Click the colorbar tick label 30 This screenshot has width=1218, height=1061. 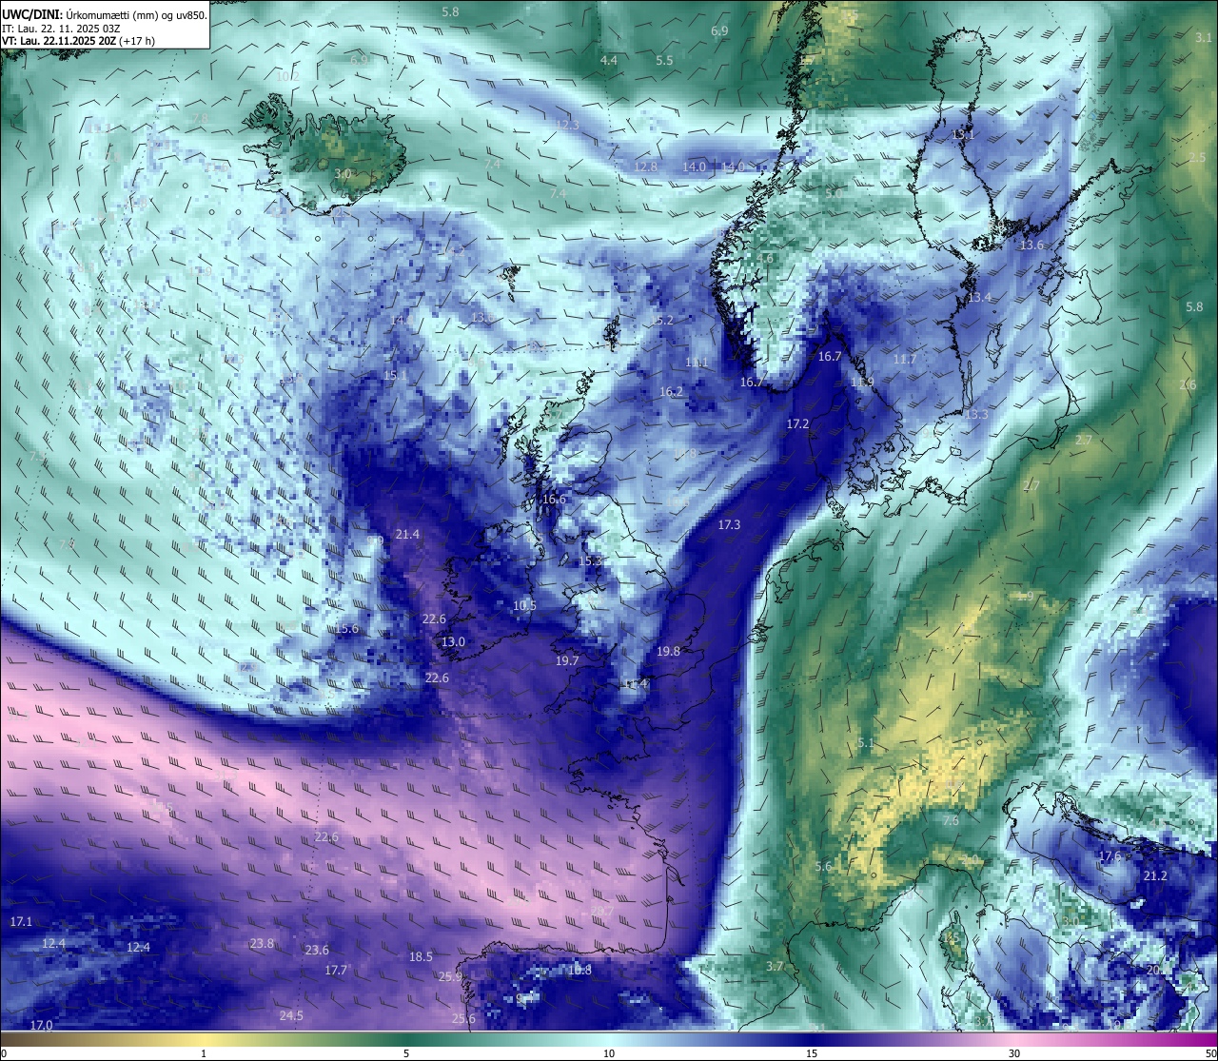point(1014,1053)
